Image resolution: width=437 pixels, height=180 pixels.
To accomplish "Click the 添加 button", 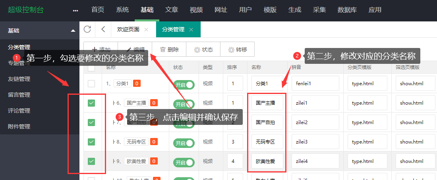I will (x=101, y=50).
